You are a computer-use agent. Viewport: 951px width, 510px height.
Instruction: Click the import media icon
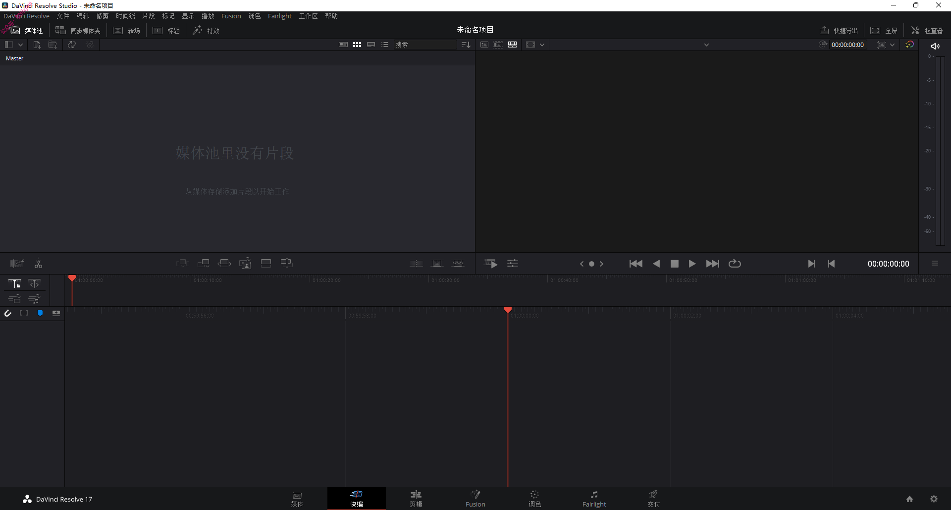pos(37,45)
